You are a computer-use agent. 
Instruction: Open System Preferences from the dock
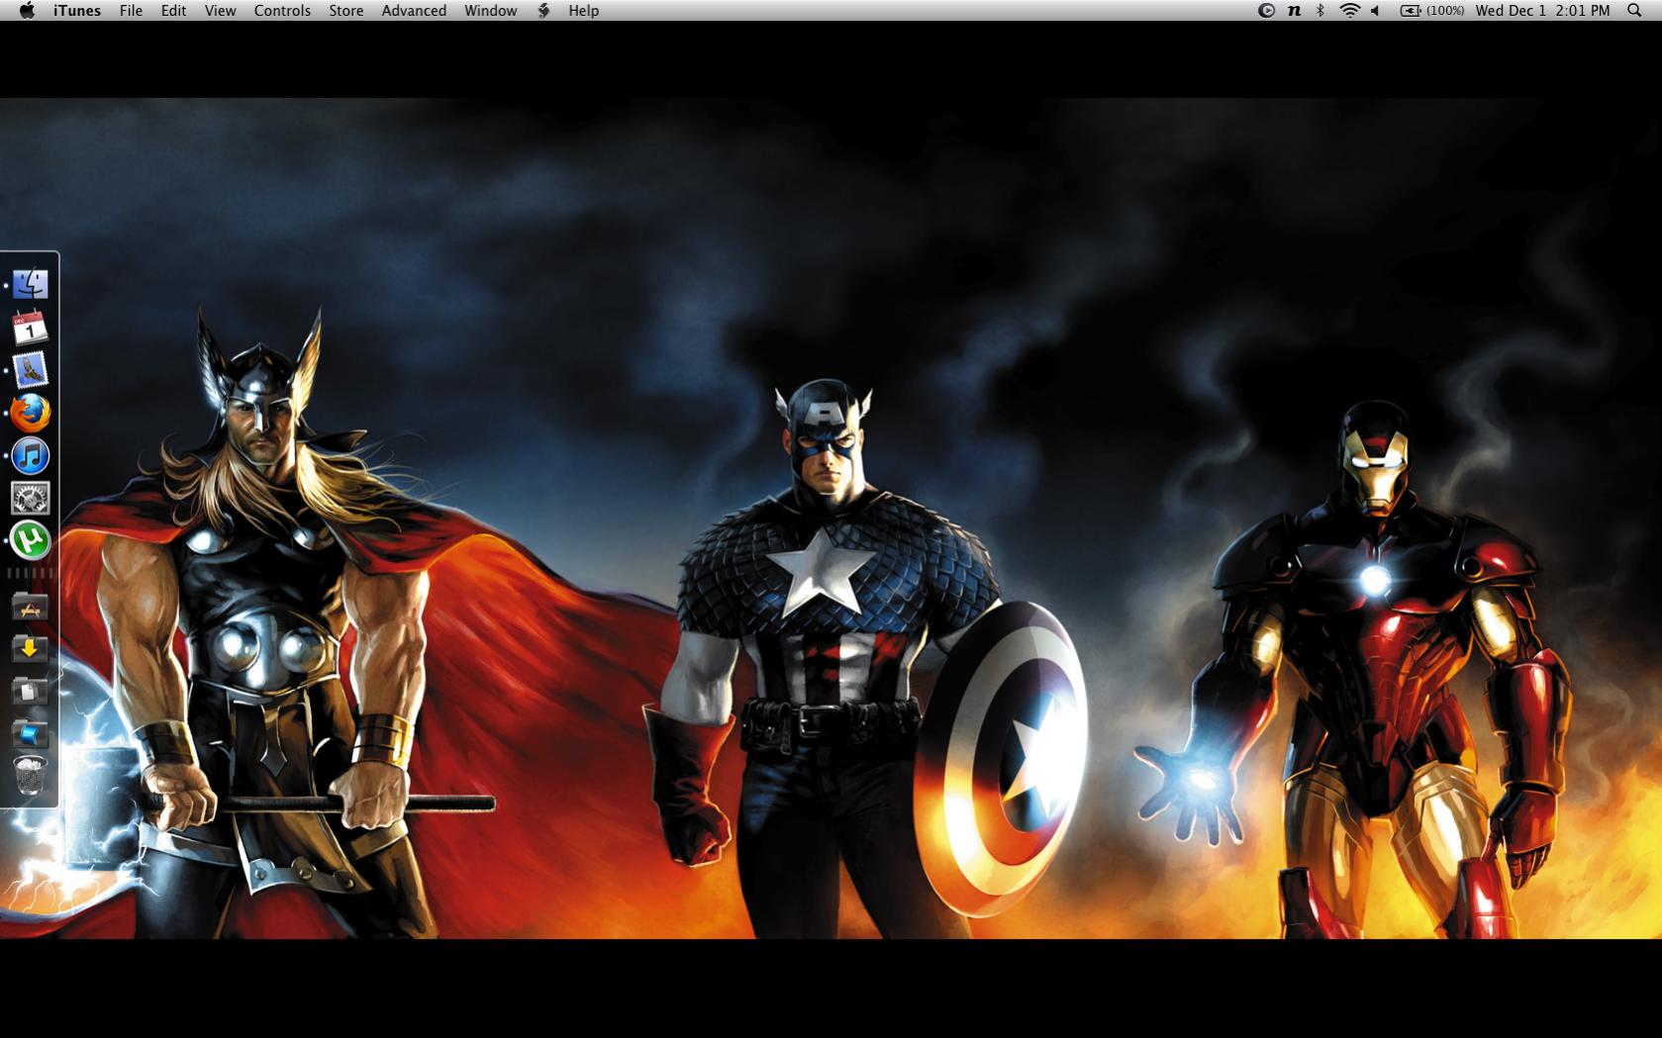30,498
